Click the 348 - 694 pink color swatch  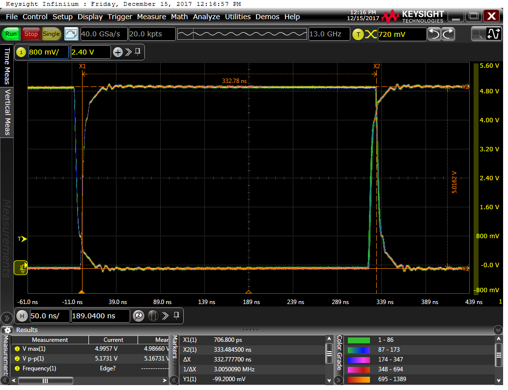359,369
